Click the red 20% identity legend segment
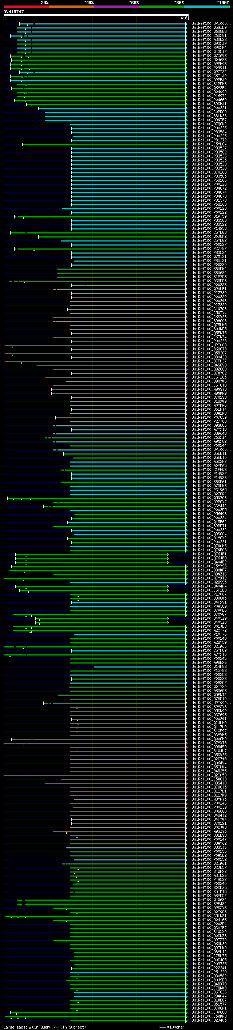The image size is (233, 1030). pyautogui.click(x=26, y=7)
